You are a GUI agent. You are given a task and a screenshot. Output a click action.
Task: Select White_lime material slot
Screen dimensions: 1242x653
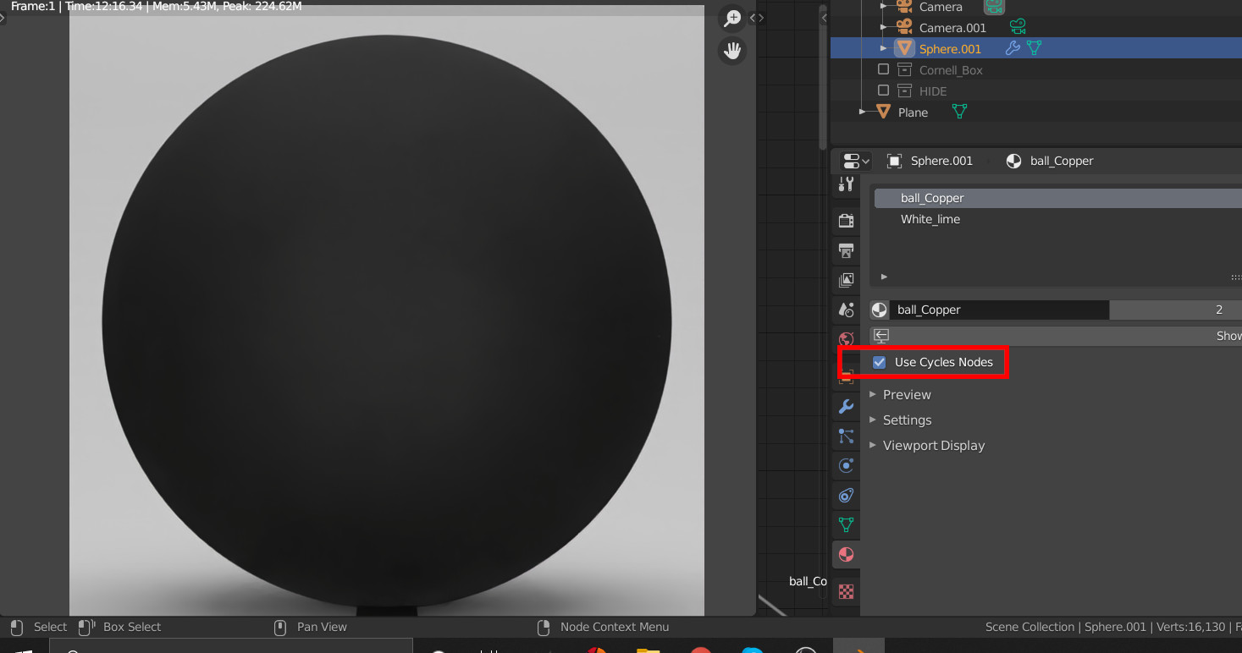pyautogui.click(x=930, y=219)
